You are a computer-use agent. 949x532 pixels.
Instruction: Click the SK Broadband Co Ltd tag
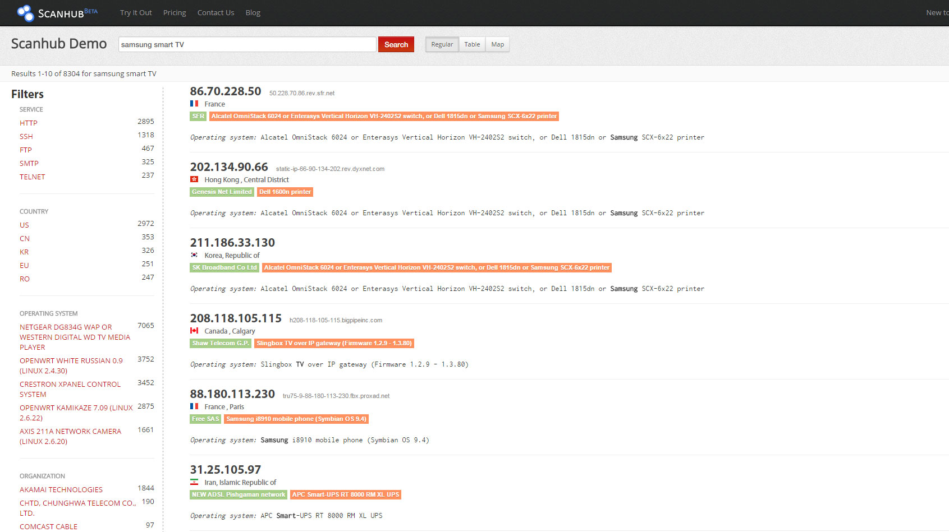pos(224,267)
